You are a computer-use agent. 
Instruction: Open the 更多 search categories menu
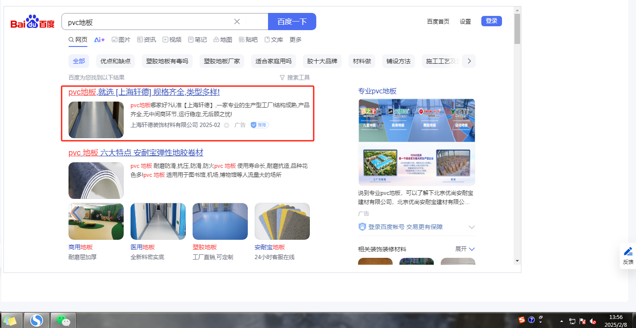296,40
